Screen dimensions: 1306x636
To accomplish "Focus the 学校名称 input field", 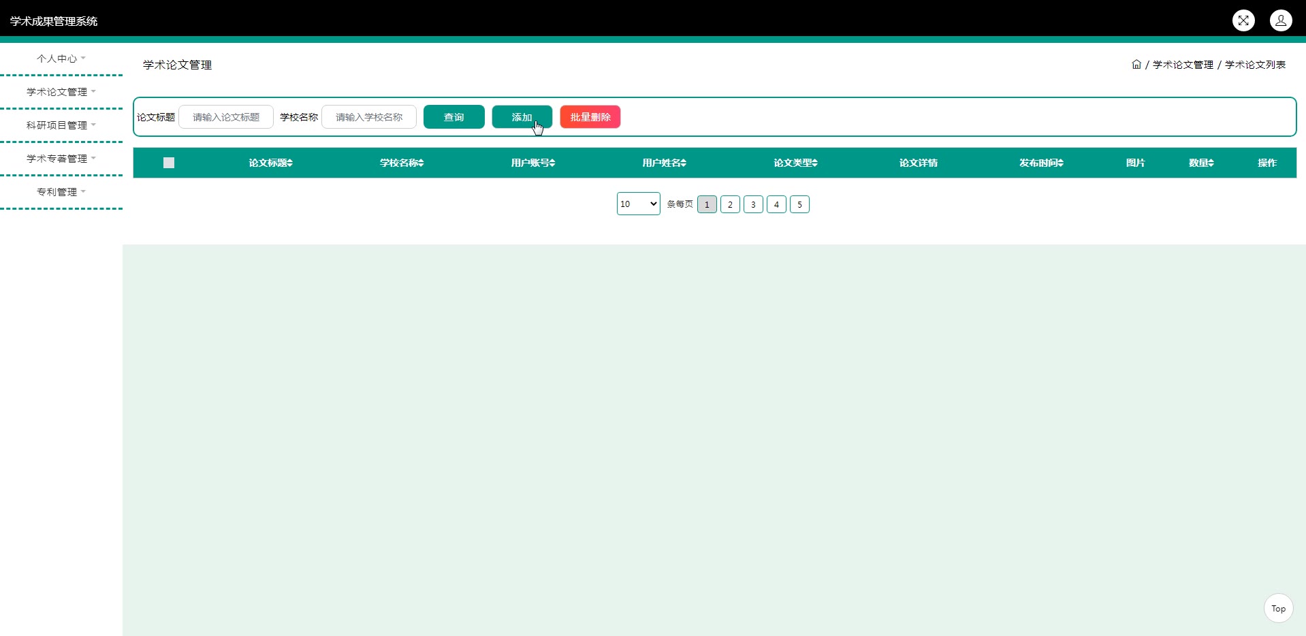I will pos(369,117).
